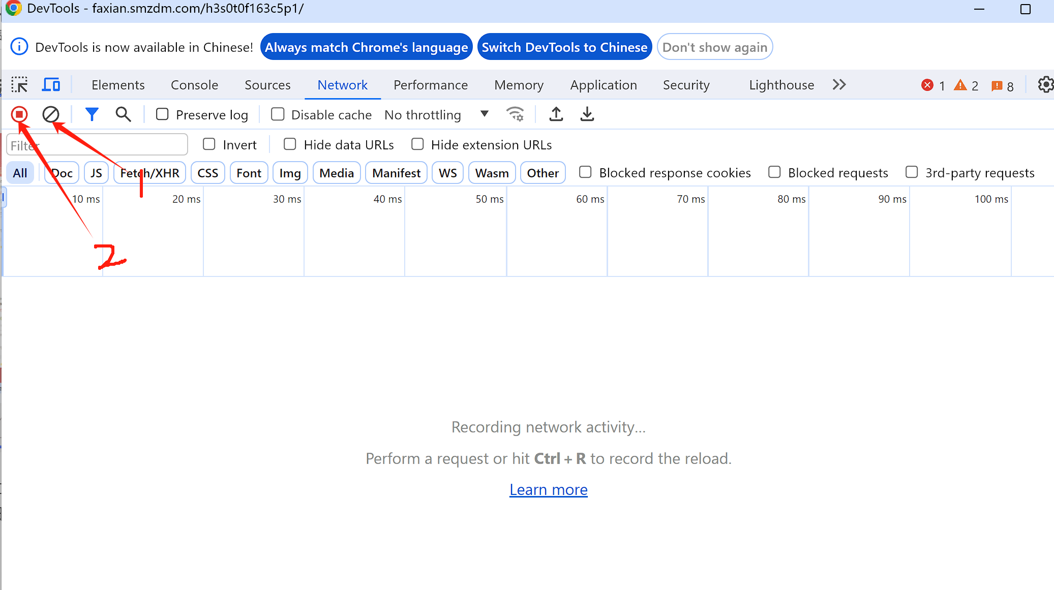Click the info icon in language banner
1054x590 pixels.
tap(19, 47)
